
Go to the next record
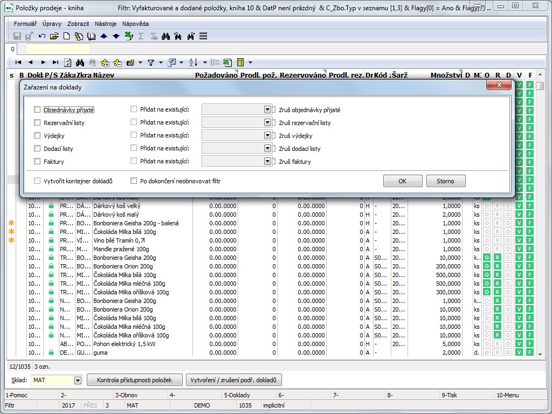pos(43,63)
